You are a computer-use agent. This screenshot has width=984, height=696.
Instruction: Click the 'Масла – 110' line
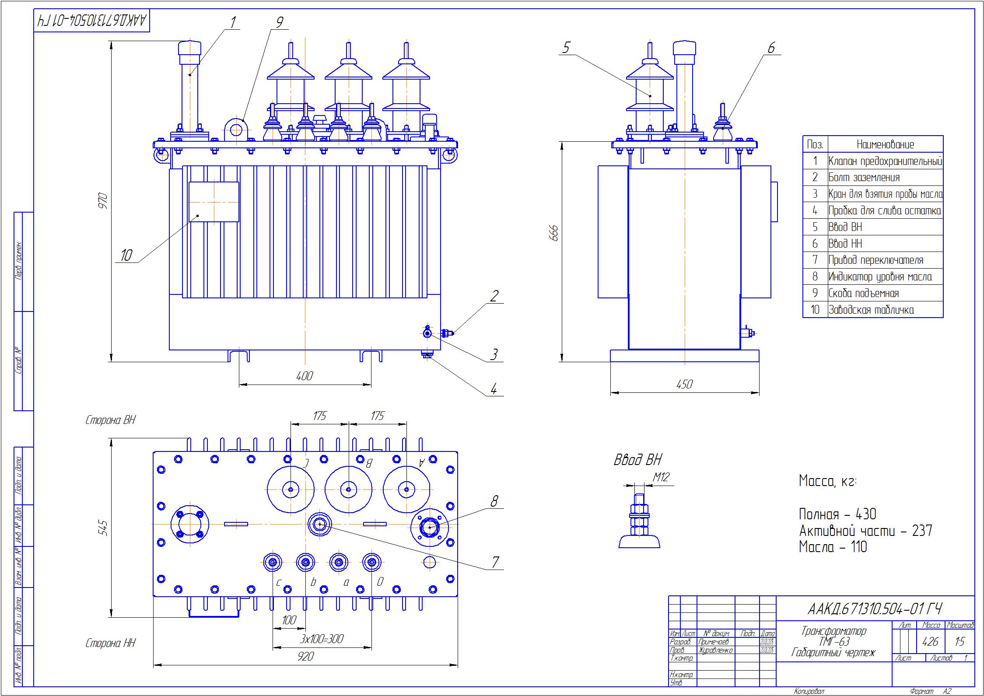833,547
